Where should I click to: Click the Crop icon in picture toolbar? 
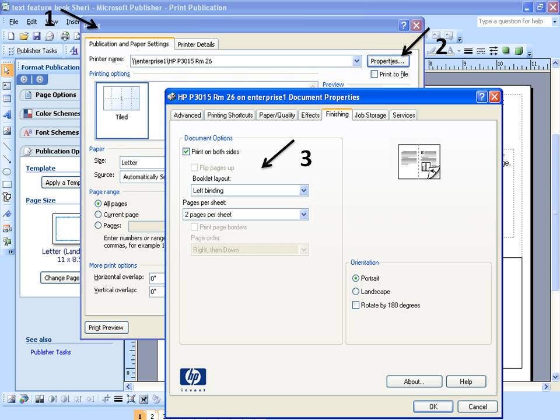pos(106,399)
